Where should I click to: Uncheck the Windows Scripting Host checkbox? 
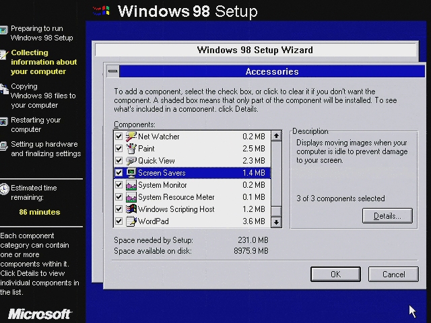coord(119,209)
